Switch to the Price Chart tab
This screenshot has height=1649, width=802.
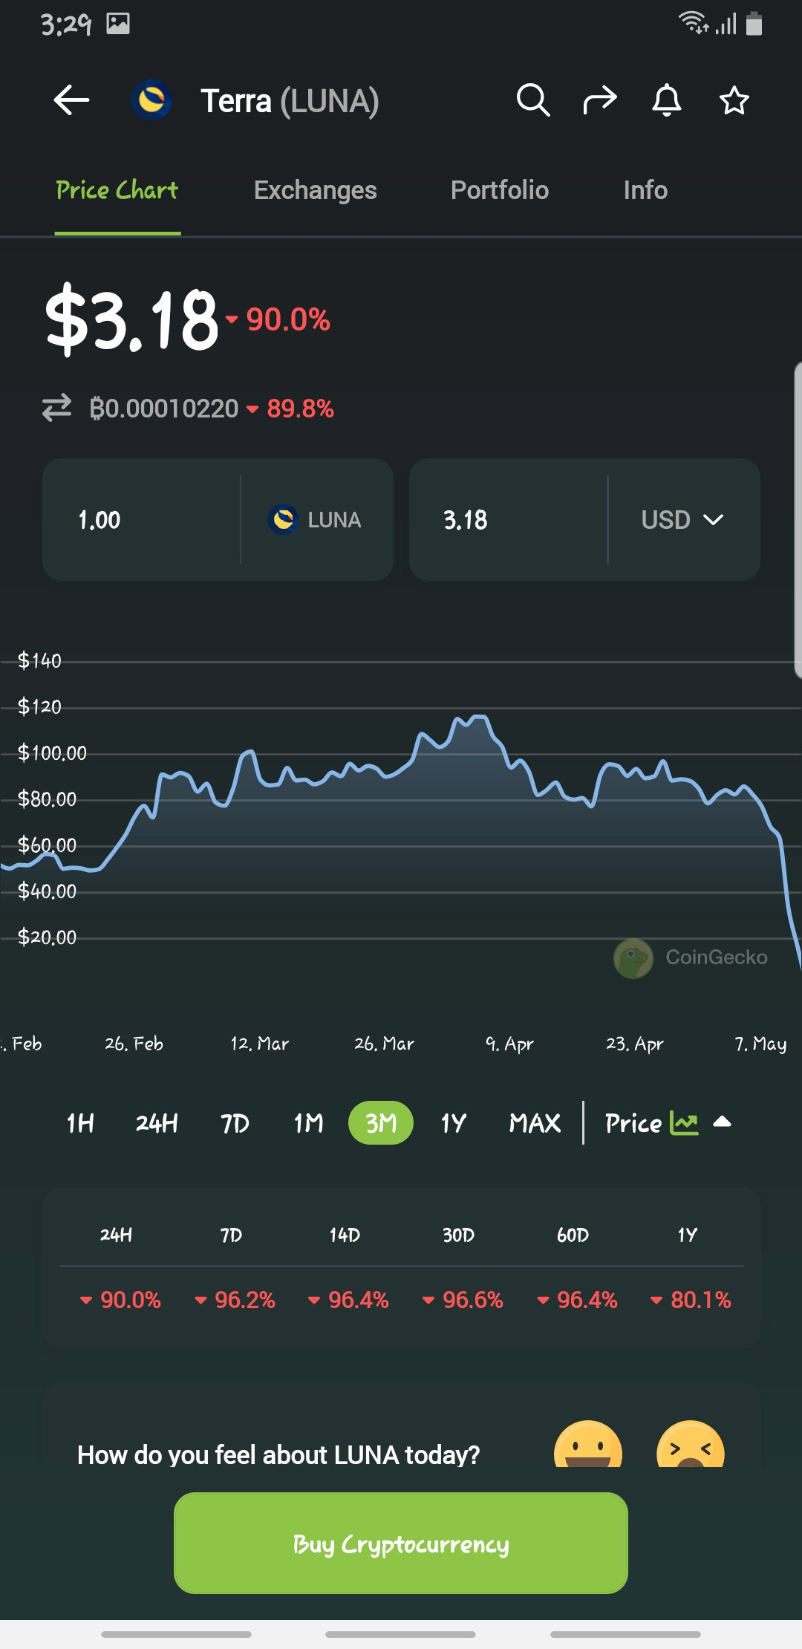click(117, 190)
